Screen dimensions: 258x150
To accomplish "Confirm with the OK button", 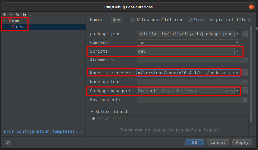I will click(194, 142).
